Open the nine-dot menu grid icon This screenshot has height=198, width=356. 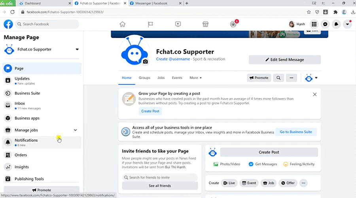click(314, 24)
